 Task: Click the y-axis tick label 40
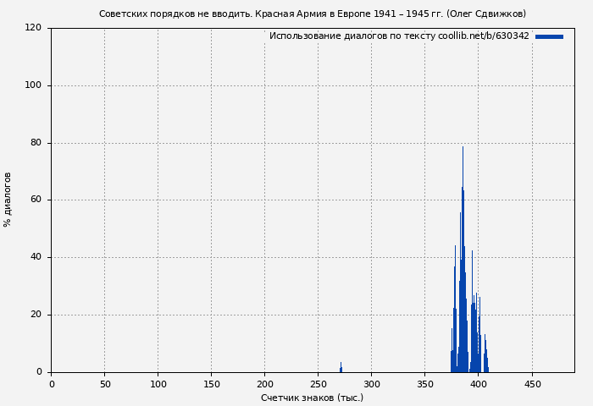pyautogui.click(x=36, y=257)
